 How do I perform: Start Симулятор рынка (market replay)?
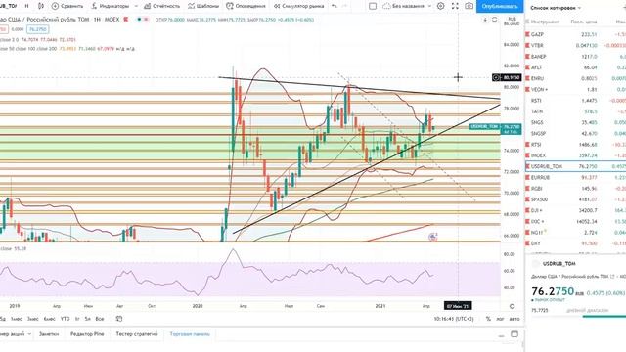point(298,6)
